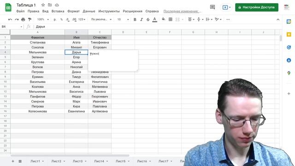
Task: Star the document Таблица 1
Action: click(x=43, y=5)
